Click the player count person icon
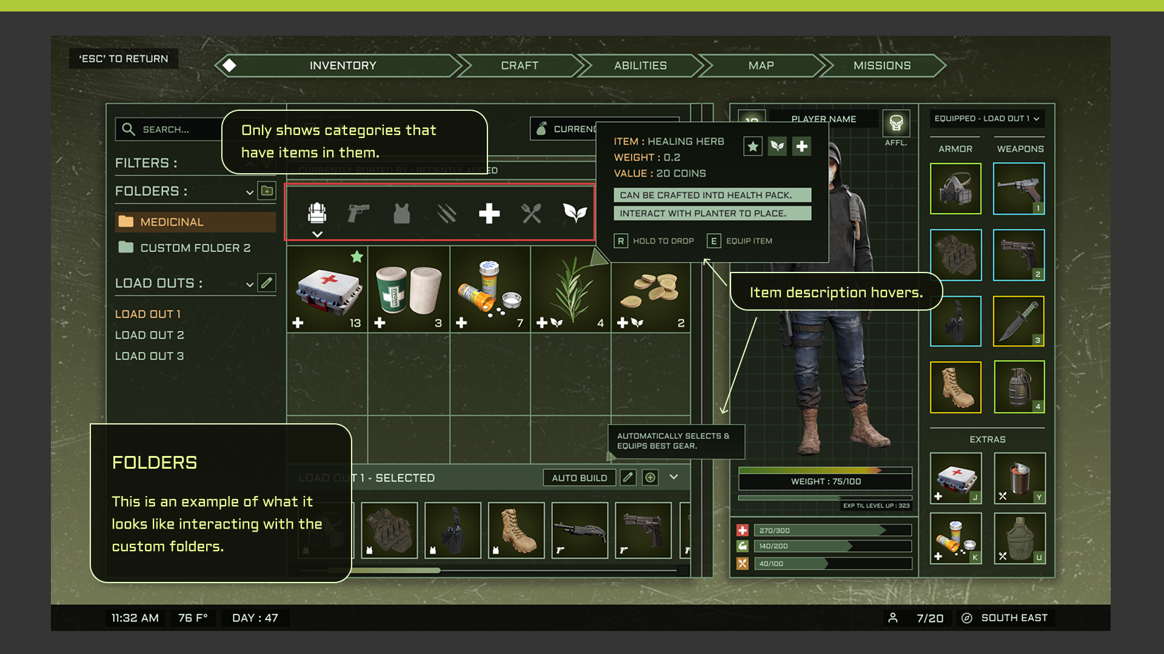The image size is (1164, 654). (x=893, y=618)
